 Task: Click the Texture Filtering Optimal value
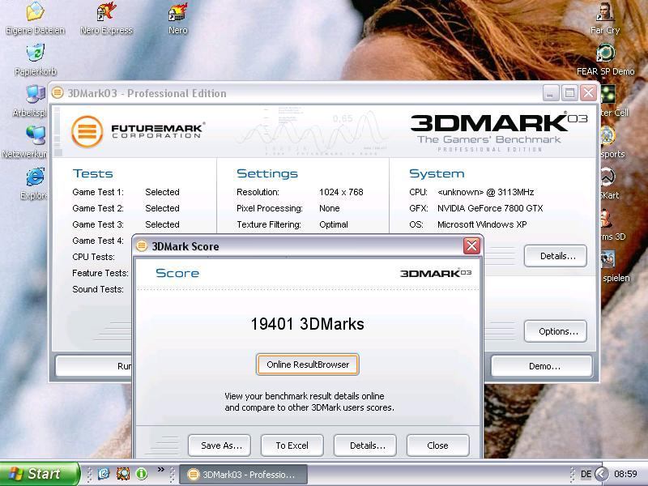point(334,224)
